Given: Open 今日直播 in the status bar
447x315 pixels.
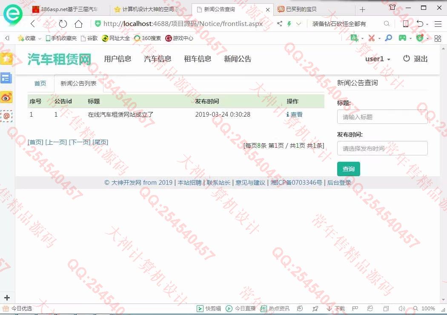Looking at the screenshot, I should (241, 309).
